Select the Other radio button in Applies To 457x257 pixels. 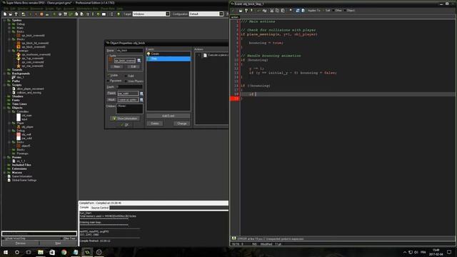tap(333, 11)
